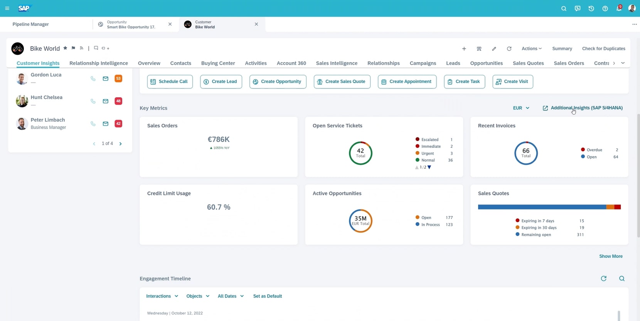Click the Sales Quotes stacked bar
The width and height of the screenshot is (640, 321).
pos(549,207)
